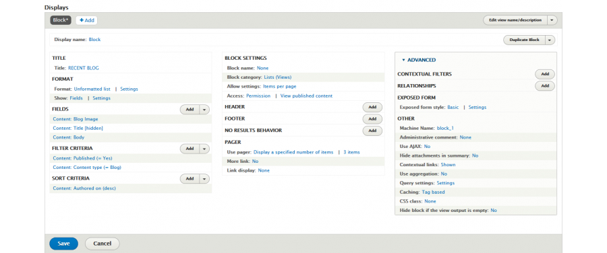Edit Administrative comment None
This screenshot has width=607, height=253.
(465, 137)
